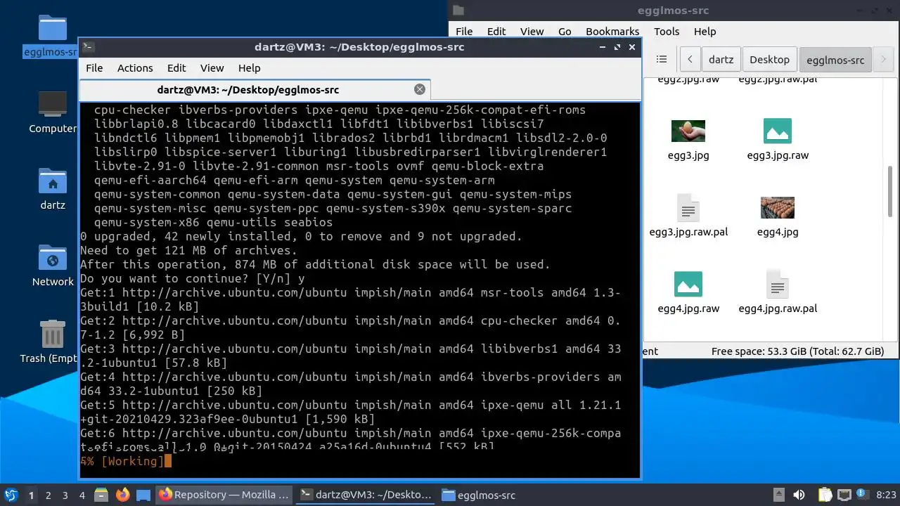Open the terminal View menu
This screenshot has height=506, width=900.
click(x=212, y=68)
